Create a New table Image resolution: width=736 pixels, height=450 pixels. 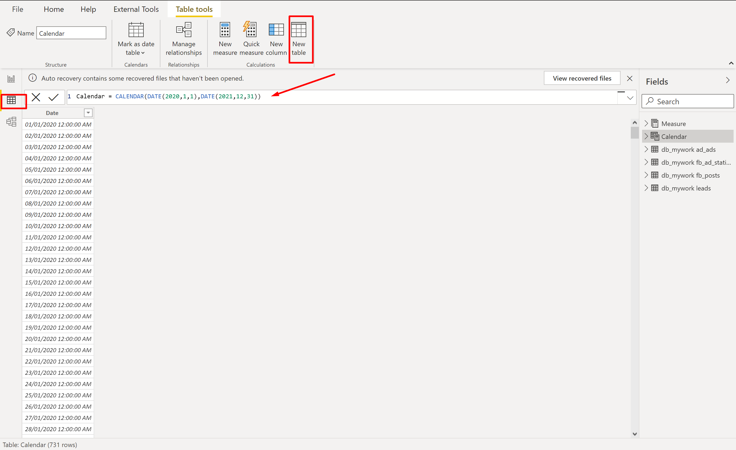299,39
